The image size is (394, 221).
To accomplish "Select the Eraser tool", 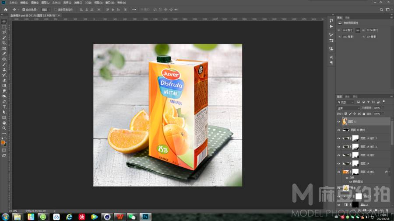I will point(4,80).
